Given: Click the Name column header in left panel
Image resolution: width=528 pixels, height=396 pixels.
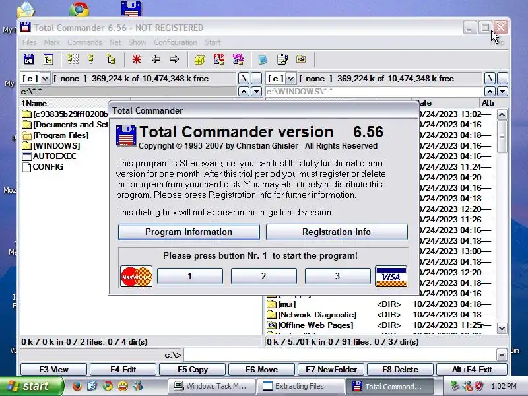Looking at the screenshot, I should pos(64,104).
